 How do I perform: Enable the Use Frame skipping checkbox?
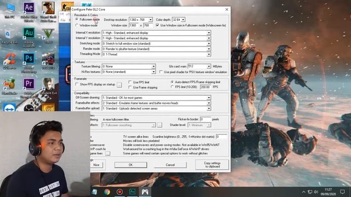[x=130, y=88]
